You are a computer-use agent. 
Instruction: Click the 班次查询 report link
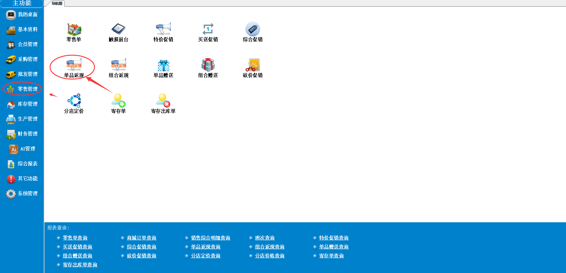click(265, 238)
